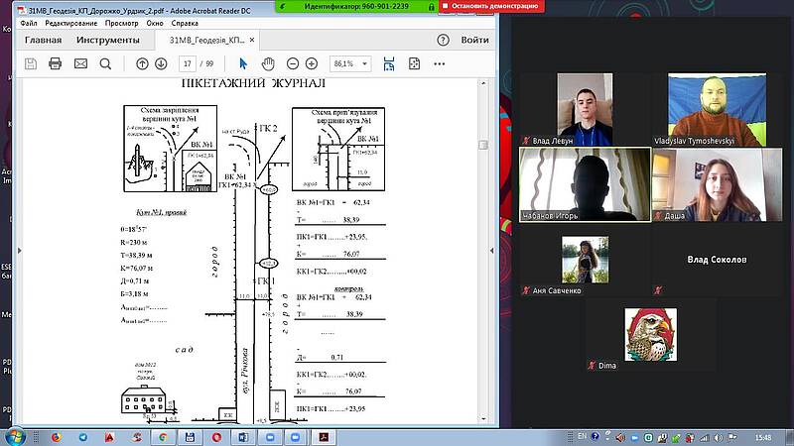Zoom in with the plus icon
794x446 pixels.
[314, 63]
